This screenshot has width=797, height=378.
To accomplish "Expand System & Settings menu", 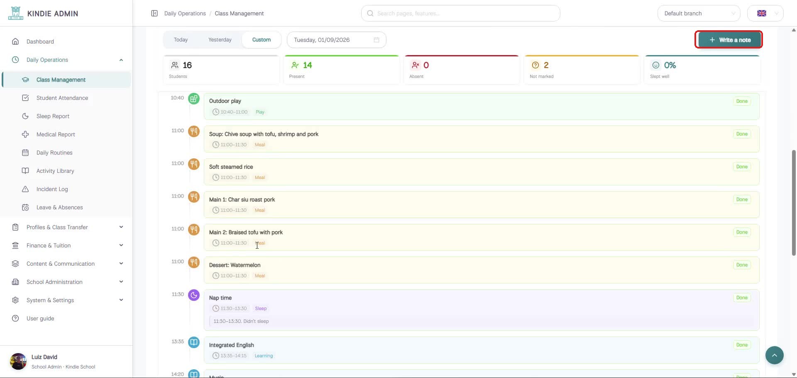I will pyautogui.click(x=66, y=300).
